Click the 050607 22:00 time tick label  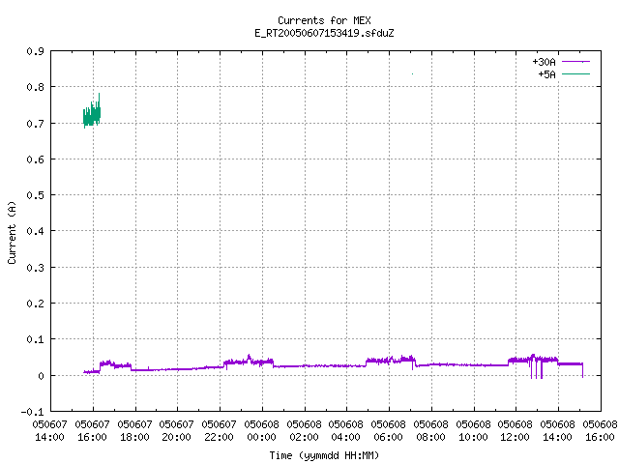[x=220, y=431]
